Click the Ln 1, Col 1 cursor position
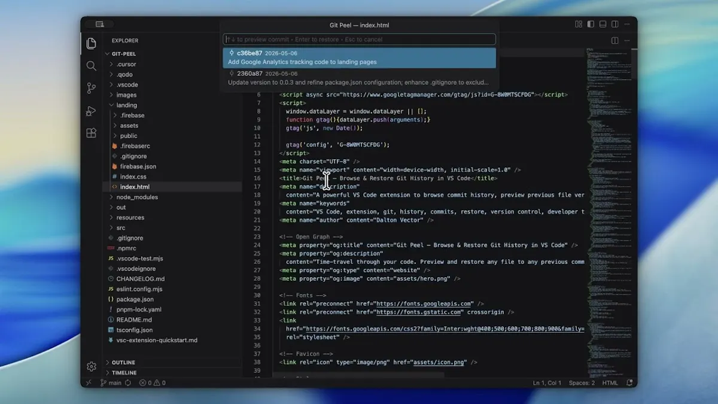This screenshot has width=718, height=404. pos(547,383)
